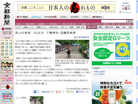
Task: Click Shiga north moon weather icon
Action: (x=7, y=51)
